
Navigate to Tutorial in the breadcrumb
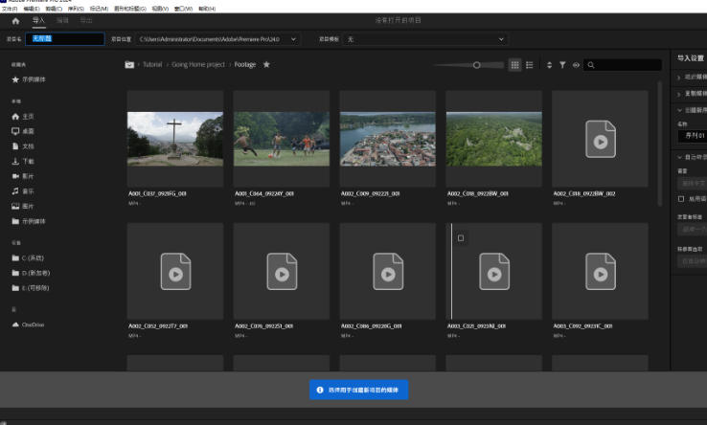point(152,64)
